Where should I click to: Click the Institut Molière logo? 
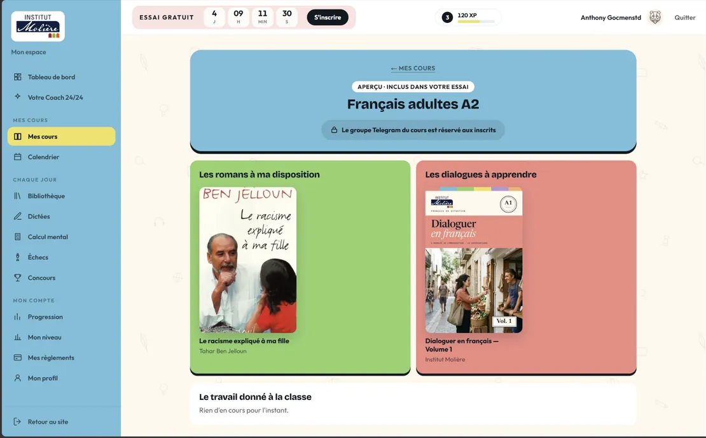coord(38,26)
